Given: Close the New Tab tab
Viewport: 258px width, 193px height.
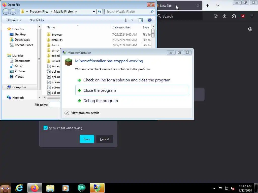Looking at the screenshot, I should [198, 6].
